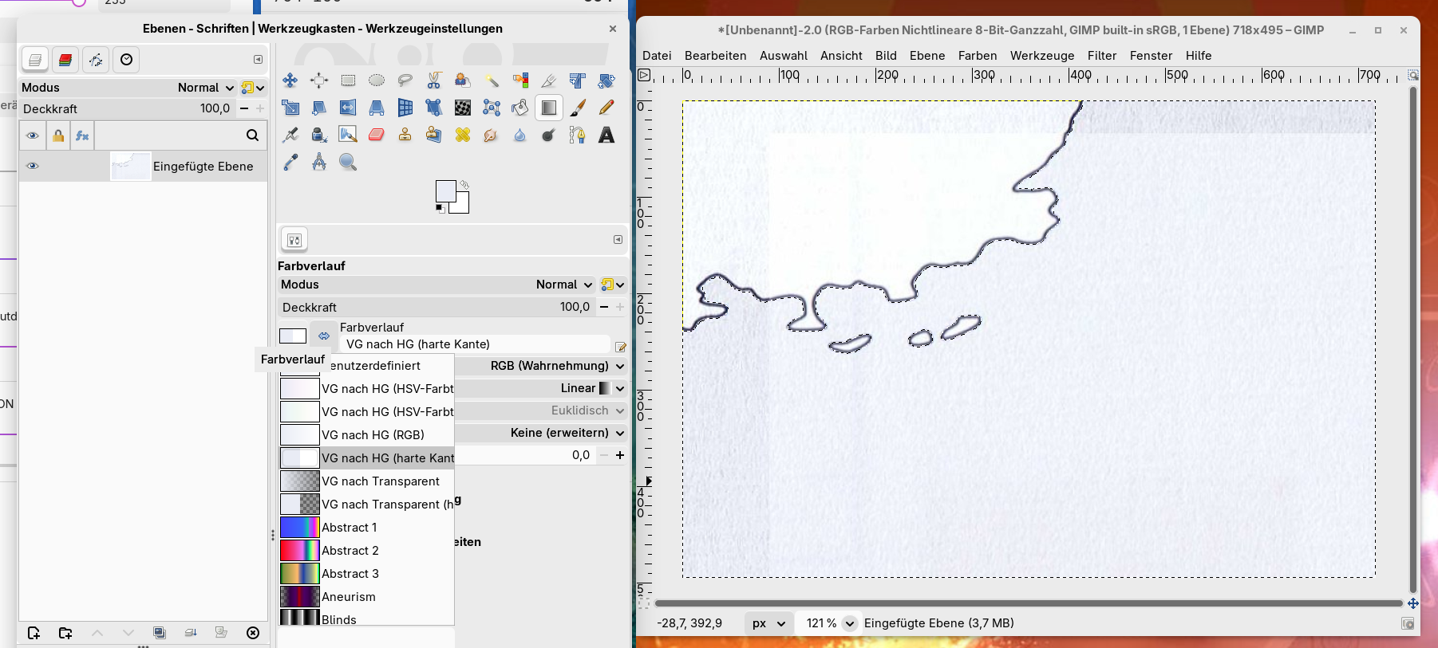
Task: Open the Linear gradient shape dropdown
Action: point(541,388)
